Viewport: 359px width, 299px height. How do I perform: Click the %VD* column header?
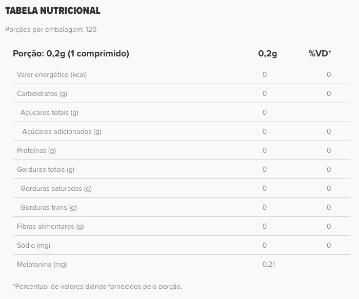[x=320, y=53]
